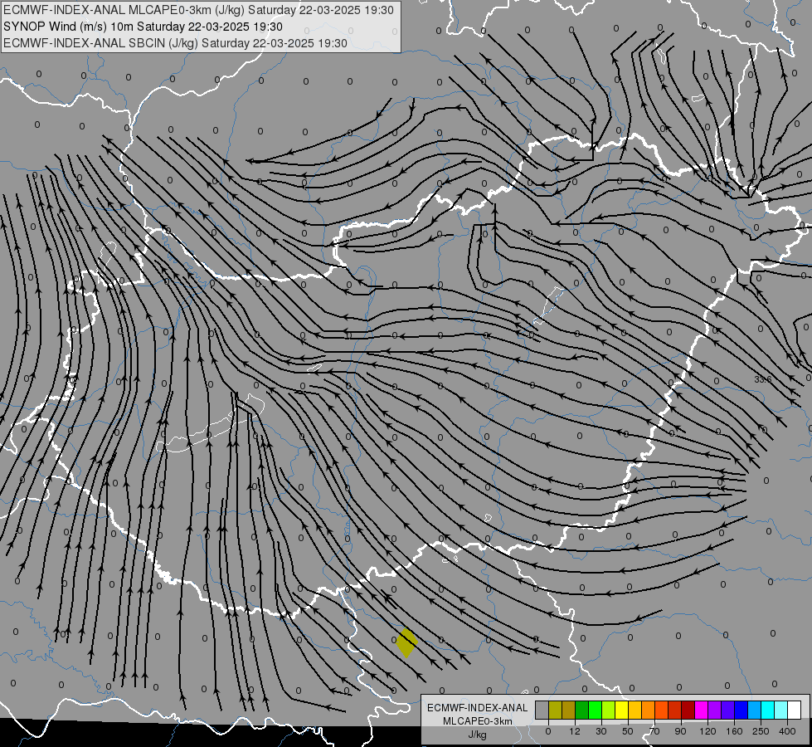The height and width of the screenshot is (747, 812).
Task: Click the 30 tick label in legend
Action: pyautogui.click(x=601, y=731)
